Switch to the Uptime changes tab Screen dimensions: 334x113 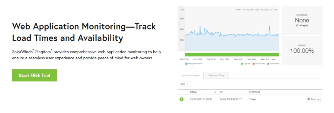191,75
